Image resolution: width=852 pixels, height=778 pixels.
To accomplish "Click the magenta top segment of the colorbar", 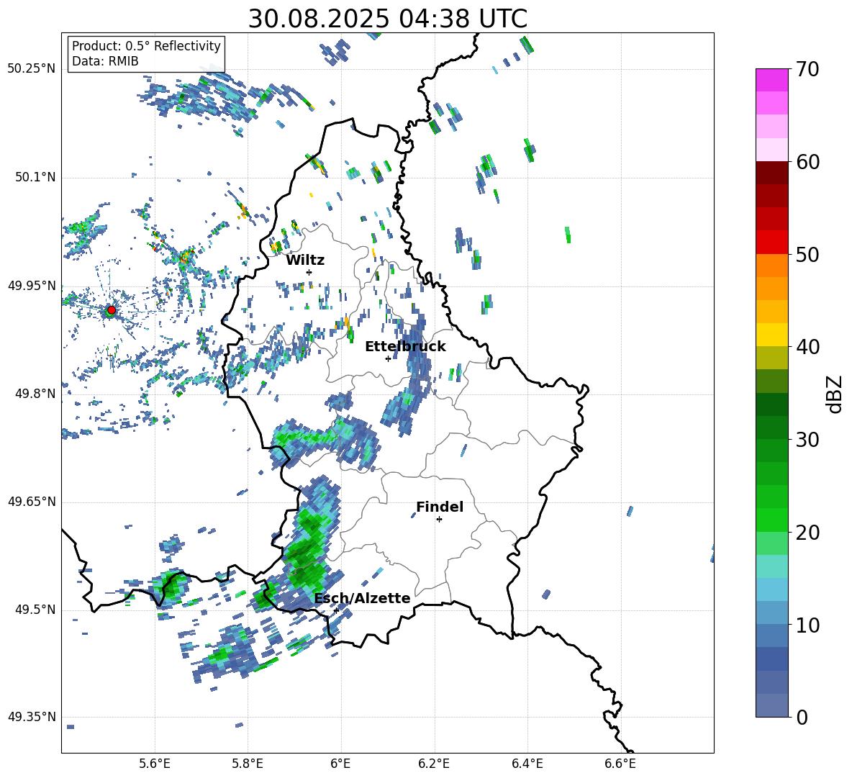I will (772, 80).
